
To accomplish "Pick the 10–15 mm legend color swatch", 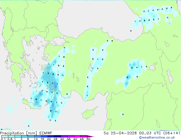I will tap(38, 136).
